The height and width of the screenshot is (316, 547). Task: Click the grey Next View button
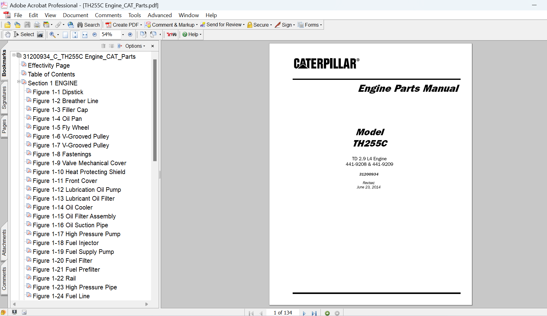337,313
